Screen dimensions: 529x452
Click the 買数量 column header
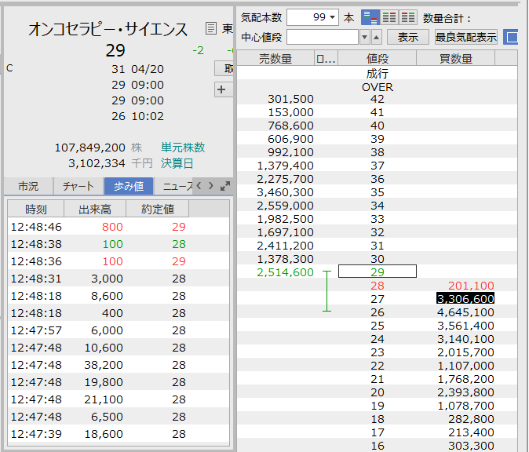click(456, 58)
